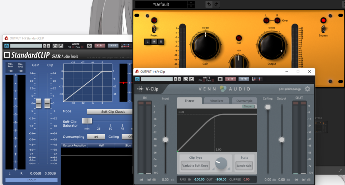Open Ceiling dropdown in StandardCLIP
The height and width of the screenshot is (185, 345).
(127, 137)
